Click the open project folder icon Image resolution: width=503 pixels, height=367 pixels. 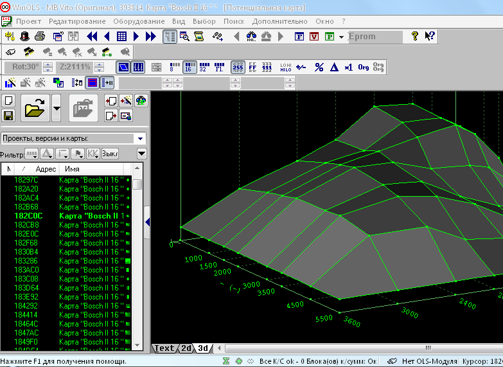point(35,107)
